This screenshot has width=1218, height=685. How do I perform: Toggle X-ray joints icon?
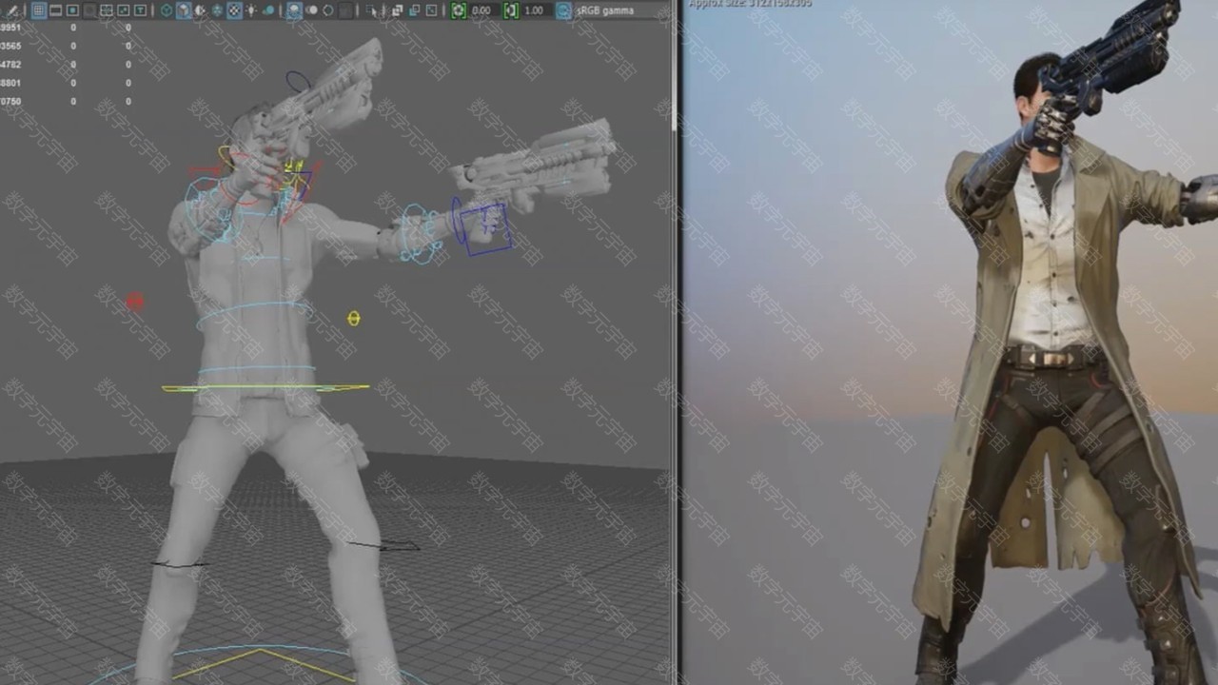(431, 10)
